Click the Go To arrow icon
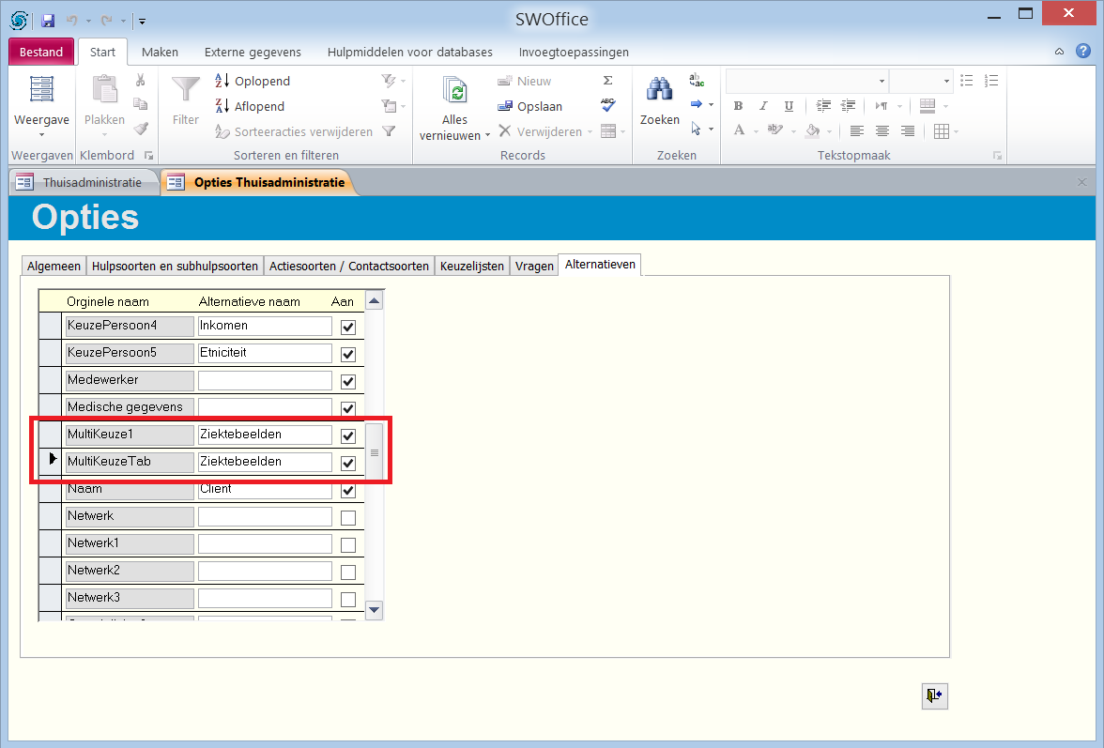This screenshot has width=1104, height=748. [x=697, y=104]
